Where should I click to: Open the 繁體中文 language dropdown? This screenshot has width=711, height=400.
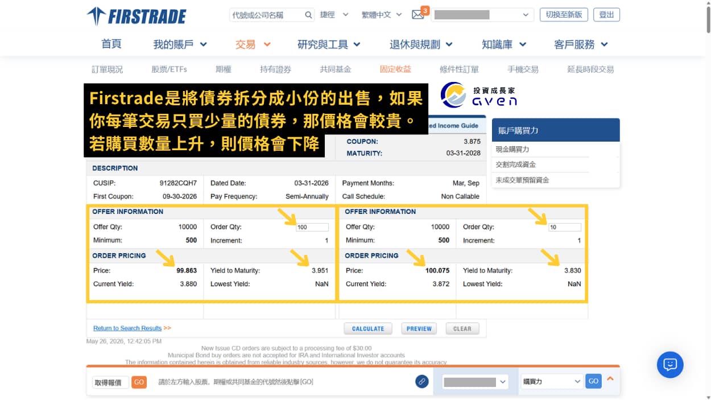click(382, 15)
